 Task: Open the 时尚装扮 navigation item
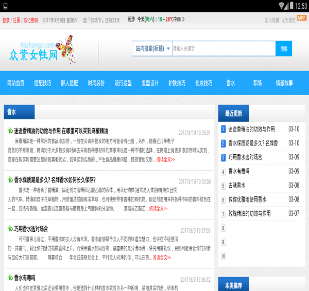96,83
